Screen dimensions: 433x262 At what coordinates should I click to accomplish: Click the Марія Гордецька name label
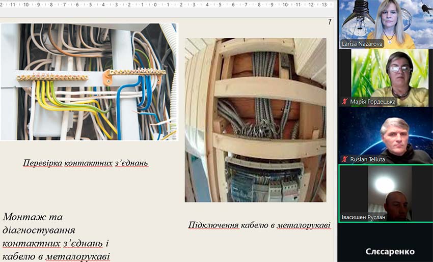pos(372,102)
